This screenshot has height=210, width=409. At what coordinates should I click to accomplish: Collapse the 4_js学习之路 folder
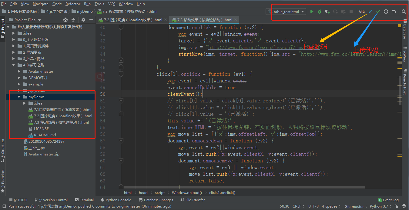pos(14,65)
